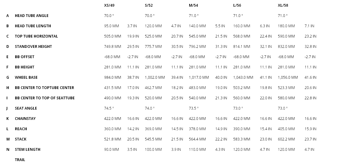Click the HEAD TUBE ANGLE row label
The width and height of the screenshot is (345, 165).
[x=32, y=16]
